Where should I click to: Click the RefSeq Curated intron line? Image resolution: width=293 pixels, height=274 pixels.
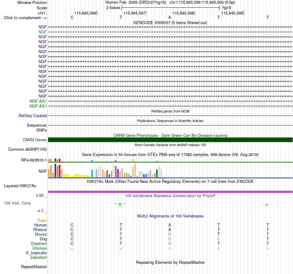click(170, 116)
